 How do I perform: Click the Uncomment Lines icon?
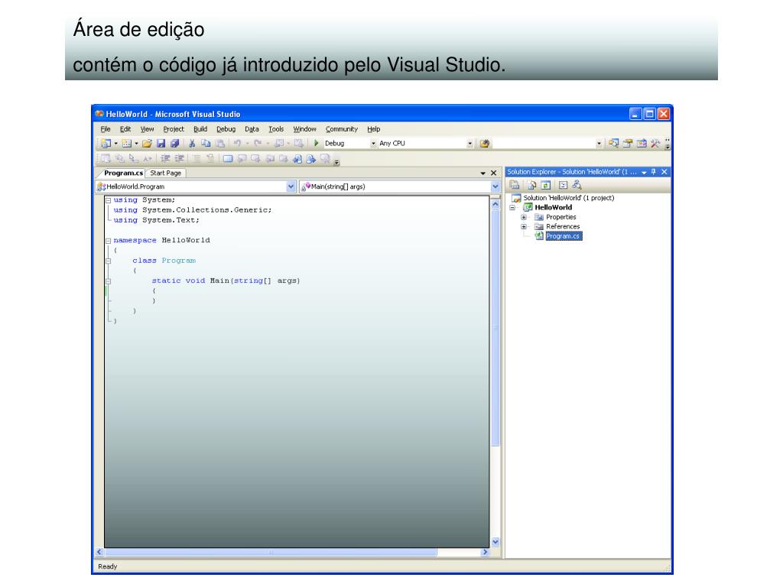[210, 159]
